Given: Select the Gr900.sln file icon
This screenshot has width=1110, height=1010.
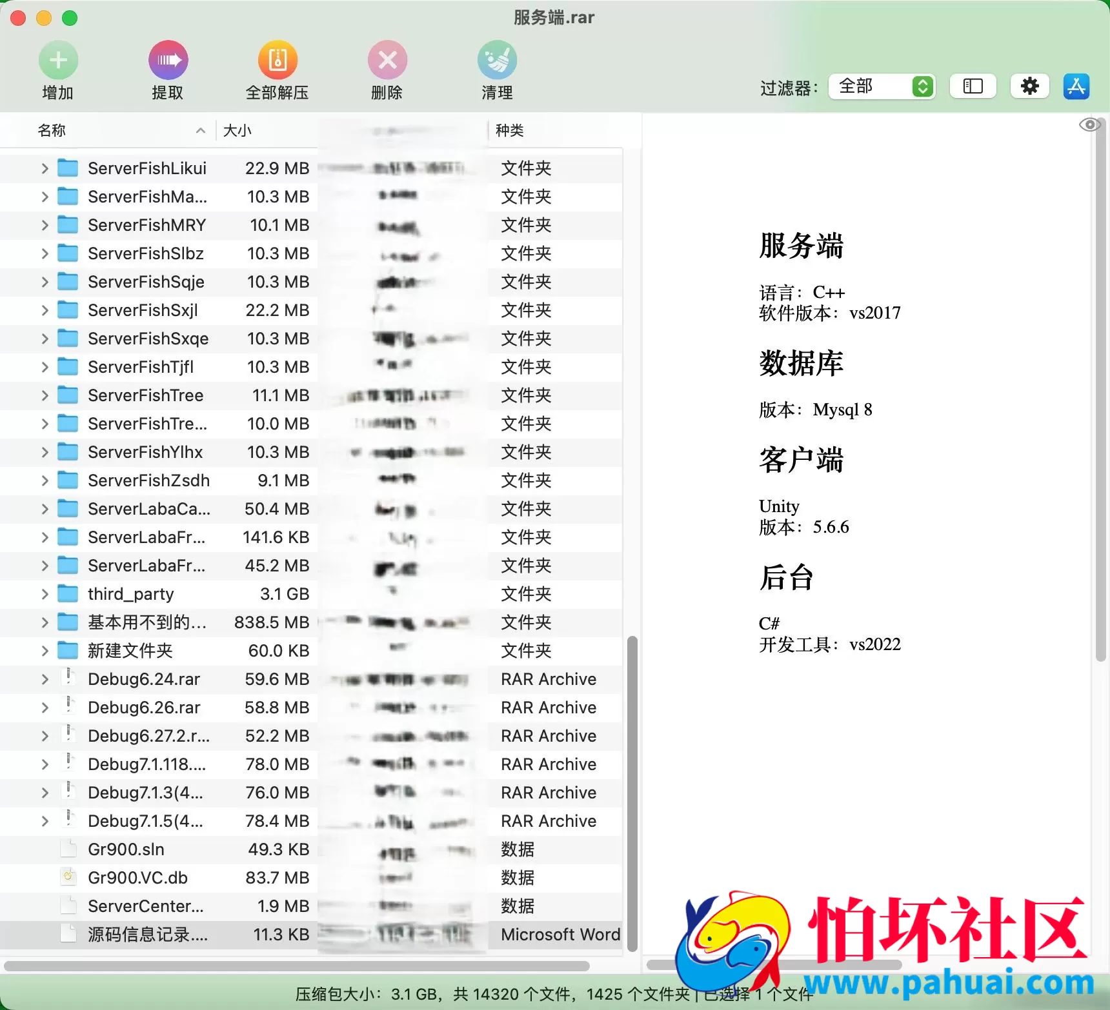Looking at the screenshot, I should [68, 848].
